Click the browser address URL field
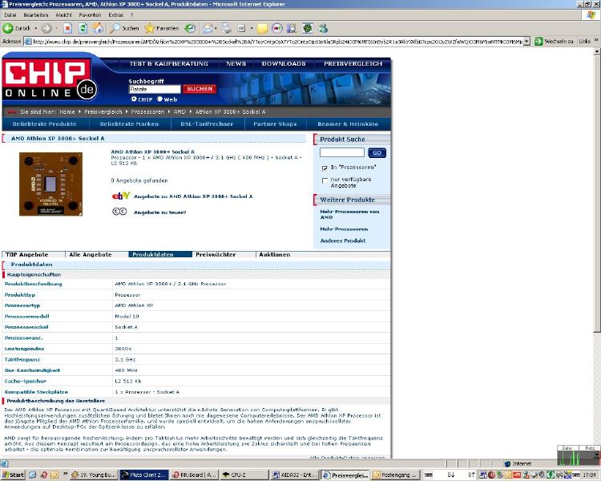 [x=277, y=41]
